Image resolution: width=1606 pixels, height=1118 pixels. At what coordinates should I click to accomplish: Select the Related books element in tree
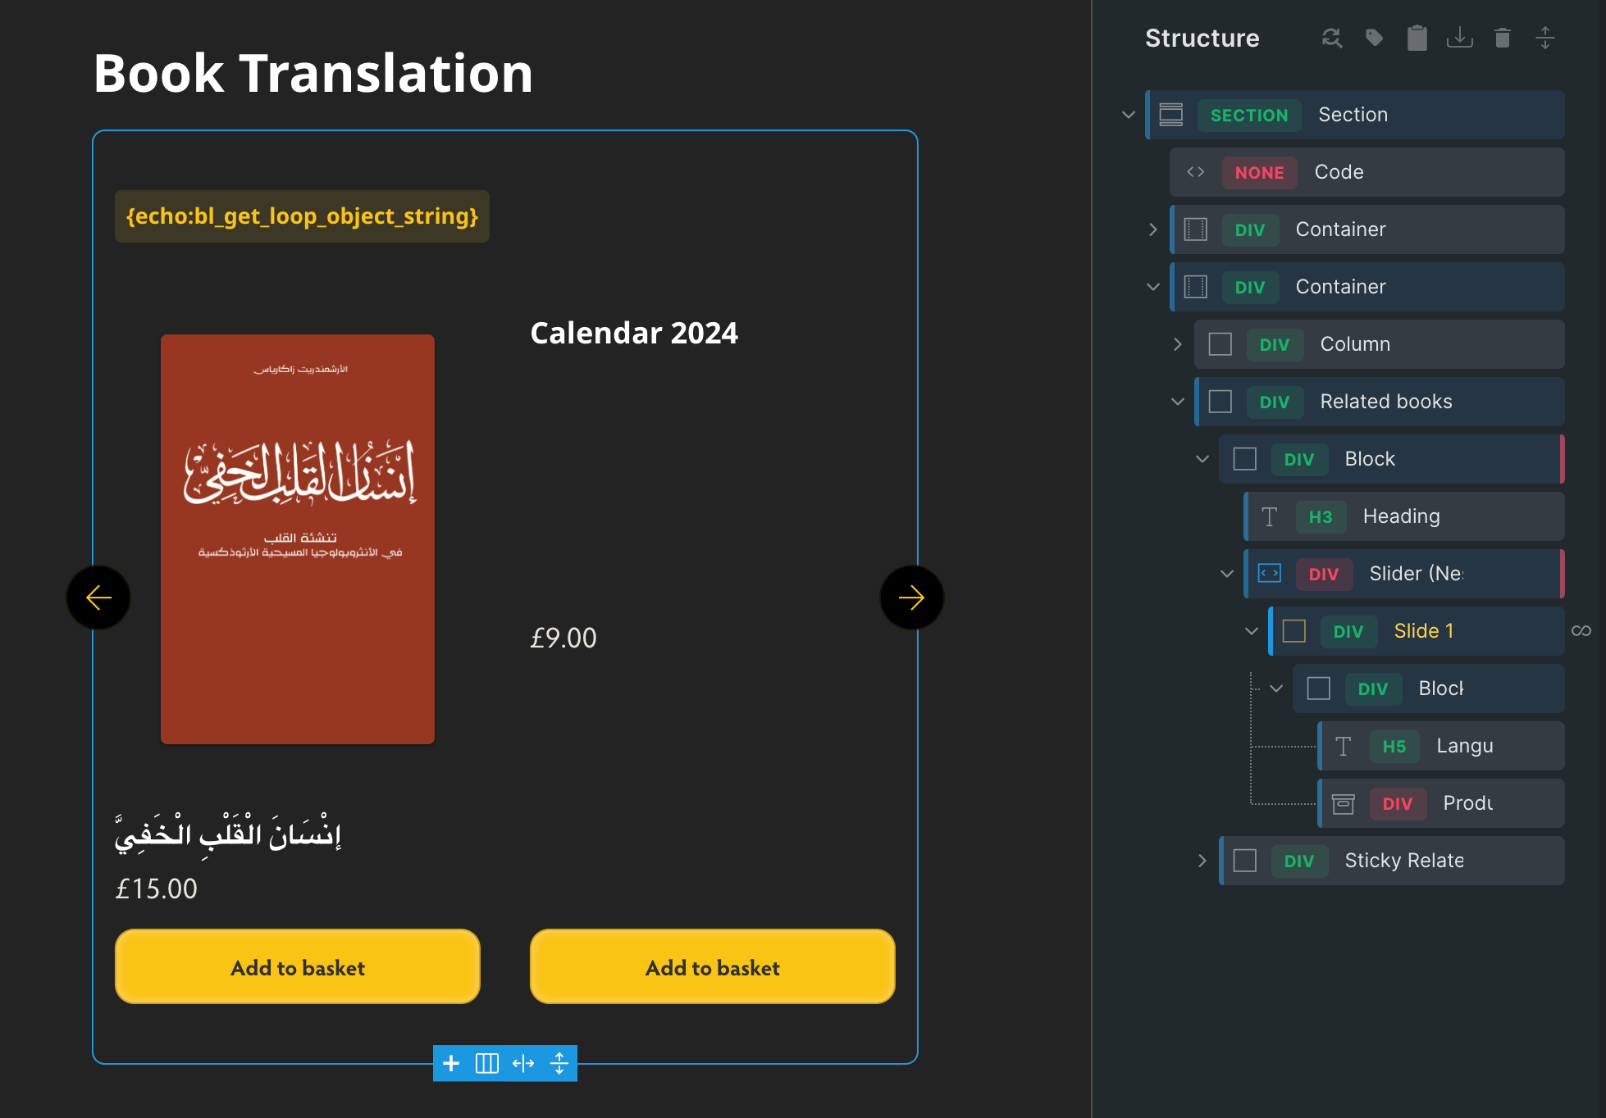pos(1385,402)
